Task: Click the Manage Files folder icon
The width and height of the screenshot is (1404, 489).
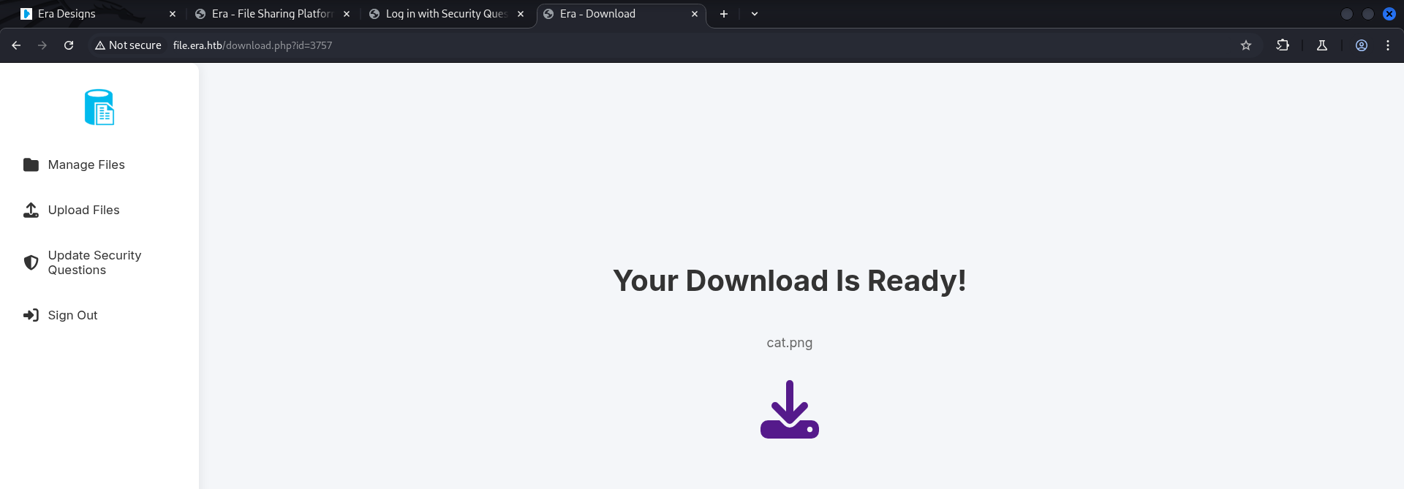Action: point(31,165)
